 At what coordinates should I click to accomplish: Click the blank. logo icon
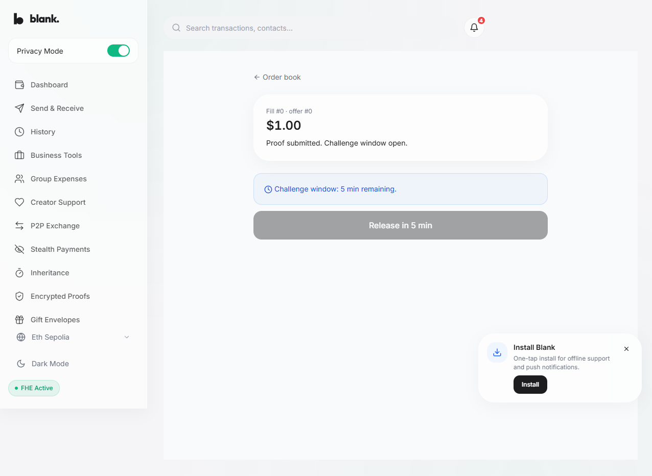pos(19,19)
